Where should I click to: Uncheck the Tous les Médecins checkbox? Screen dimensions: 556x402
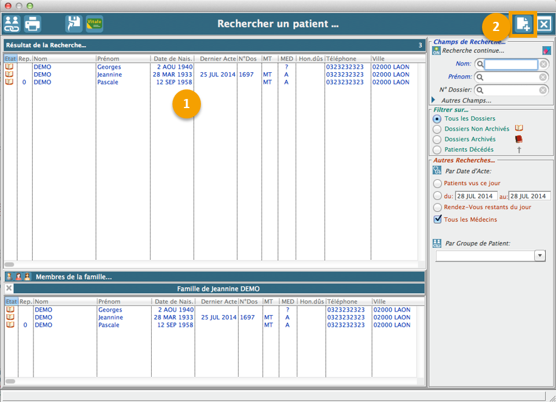(x=438, y=219)
